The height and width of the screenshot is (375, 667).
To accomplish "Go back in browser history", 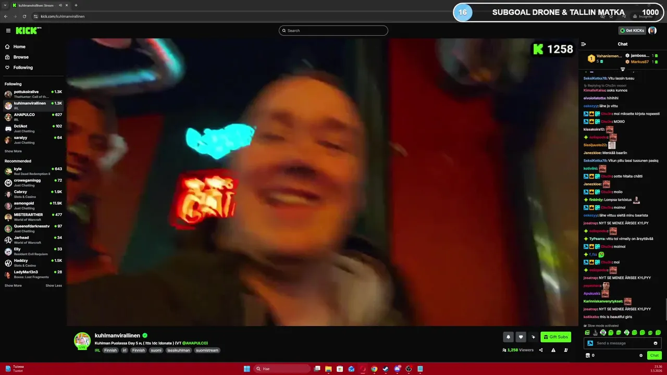I will [x=6, y=16].
